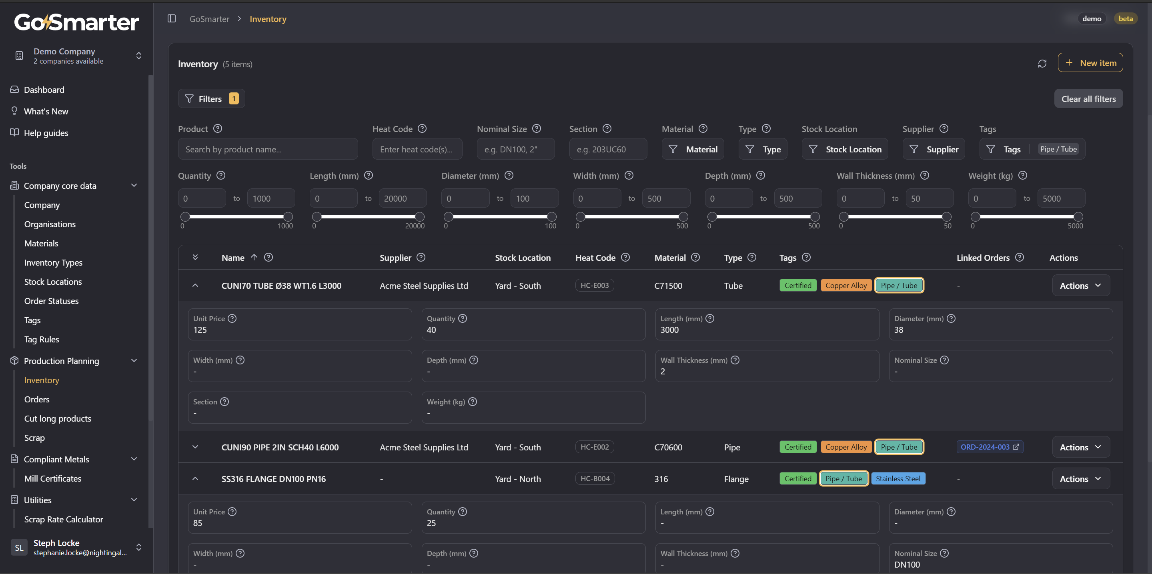The height and width of the screenshot is (574, 1152).
Task: Click the Supplier column help icon
Action: pyautogui.click(x=421, y=258)
